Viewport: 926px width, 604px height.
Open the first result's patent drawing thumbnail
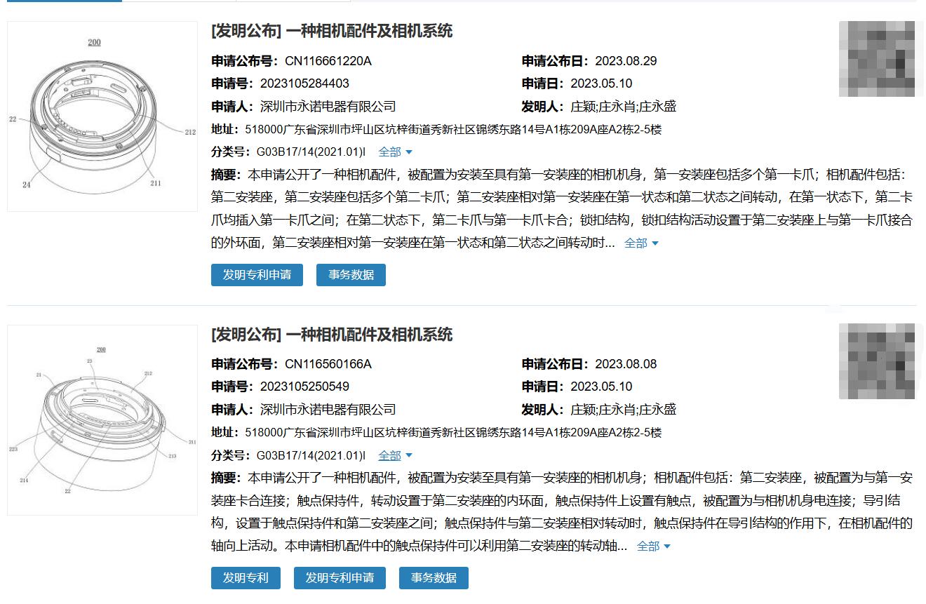click(x=102, y=116)
